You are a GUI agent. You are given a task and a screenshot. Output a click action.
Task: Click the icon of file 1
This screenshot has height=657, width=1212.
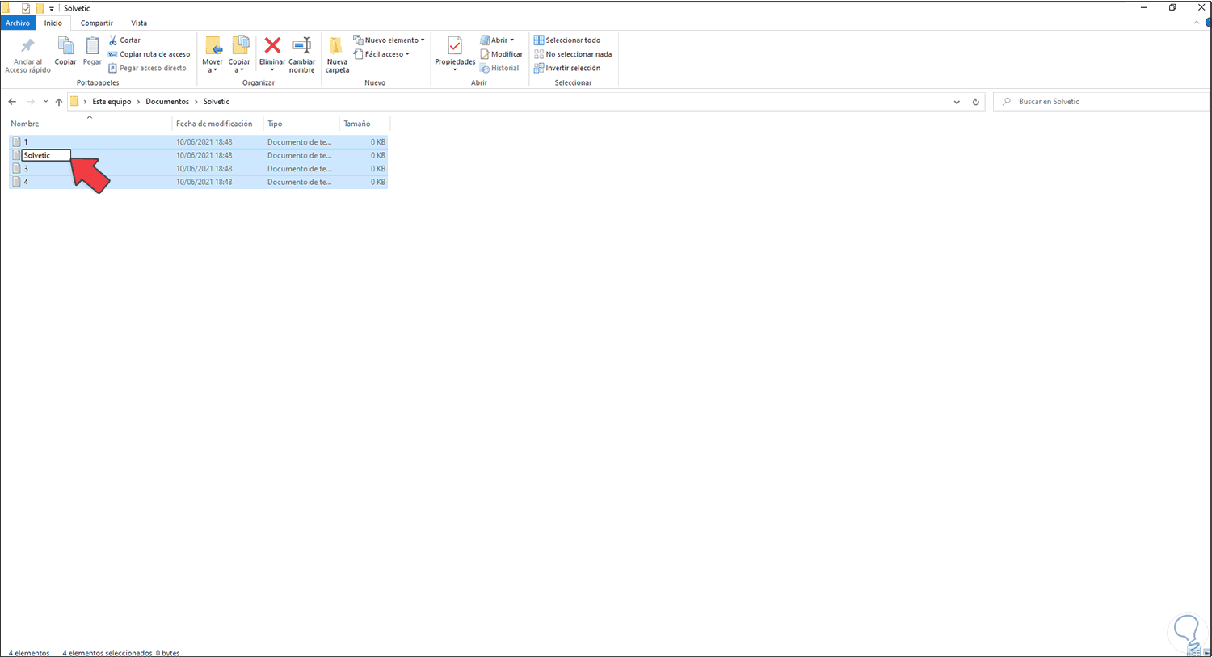point(16,142)
